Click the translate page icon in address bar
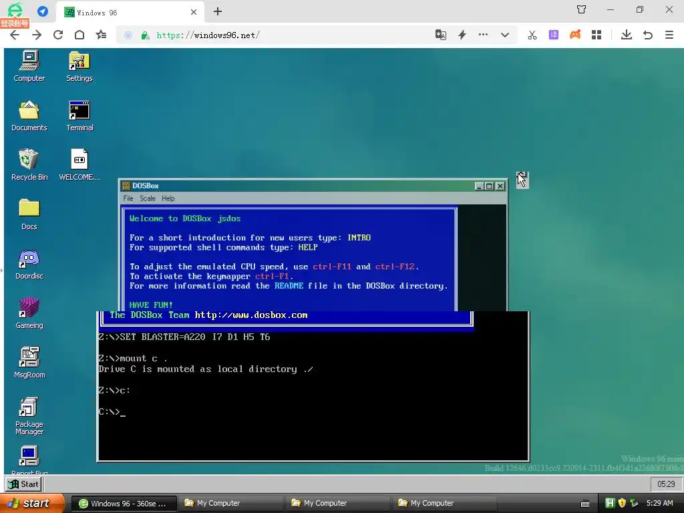Screen dimensions: 684x513 tap(441, 35)
